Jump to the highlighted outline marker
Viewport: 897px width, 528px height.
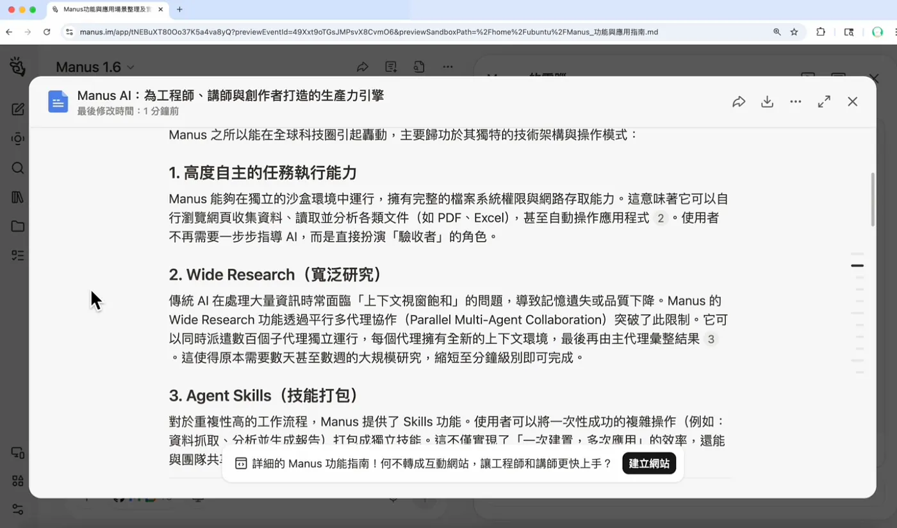click(x=857, y=265)
